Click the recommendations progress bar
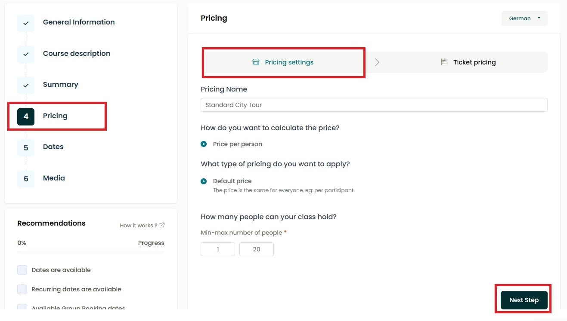The width and height of the screenshot is (567, 321). tap(91, 252)
